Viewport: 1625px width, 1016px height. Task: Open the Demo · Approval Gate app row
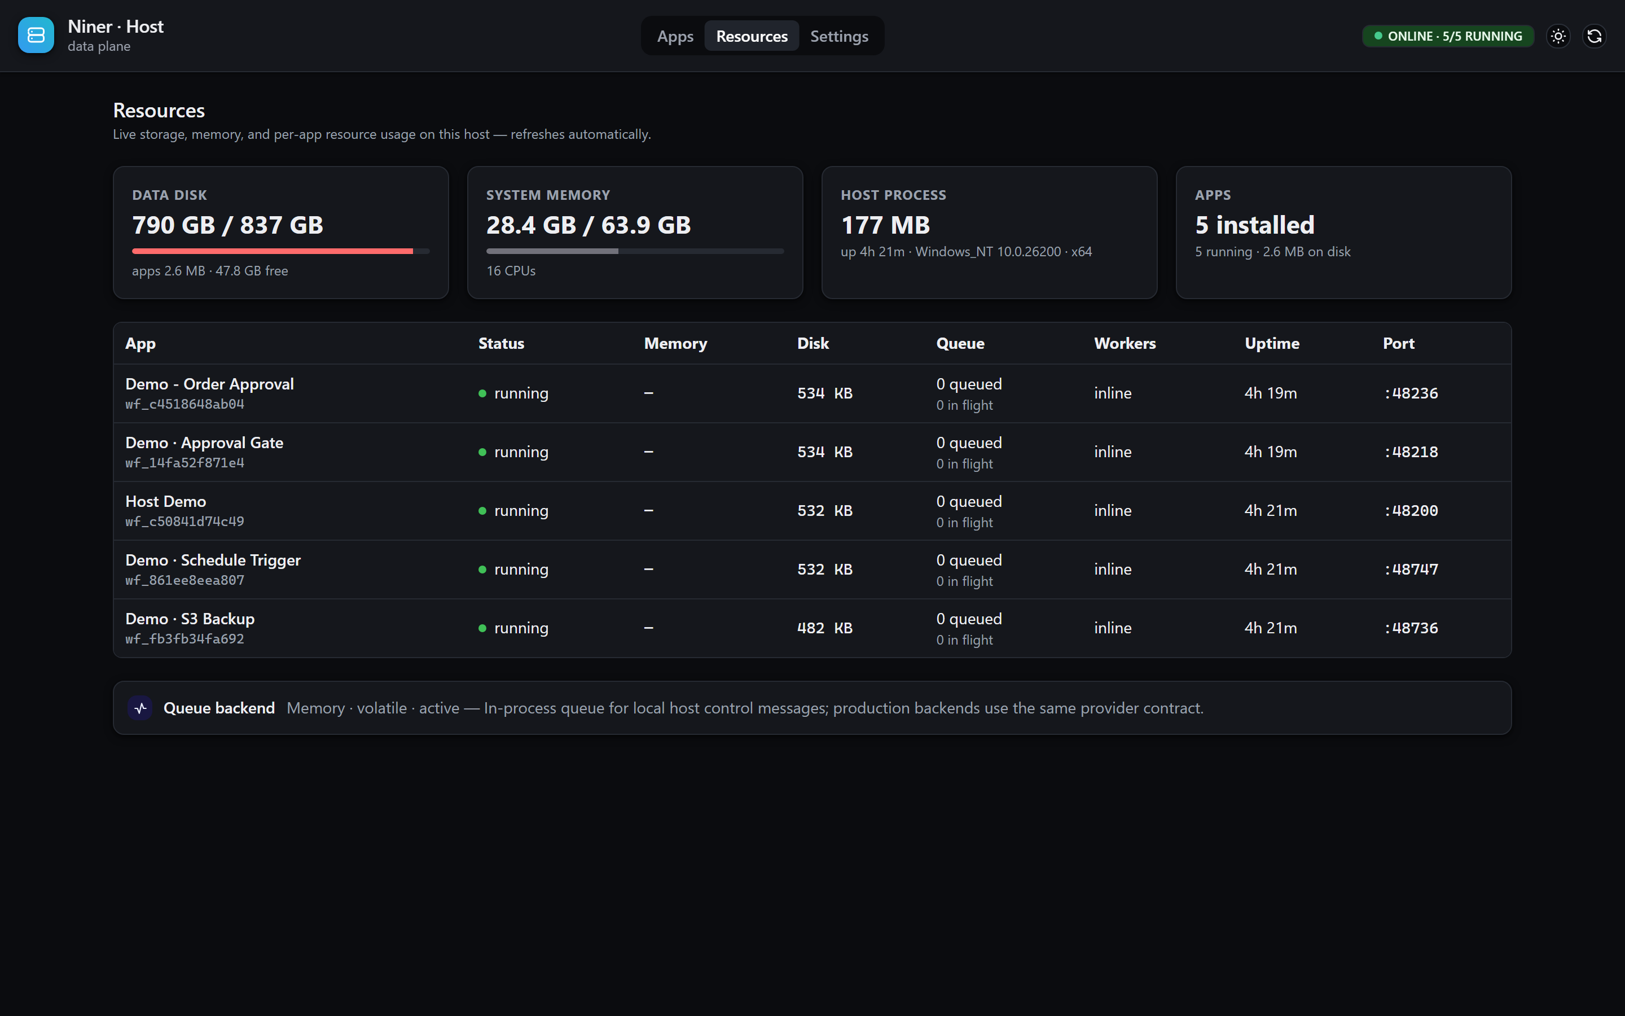(812, 452)
